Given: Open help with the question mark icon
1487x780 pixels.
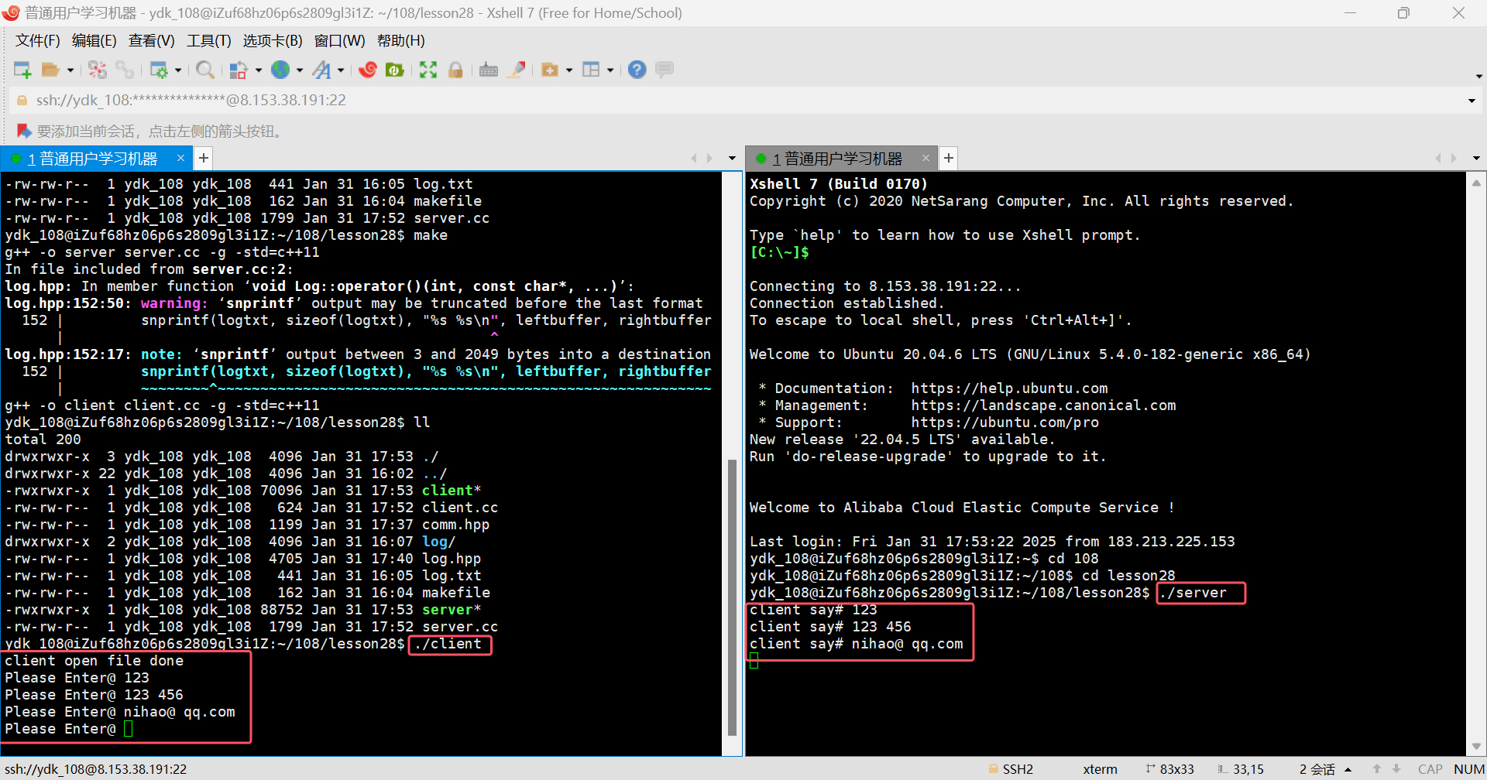Looking at the screenshot, I should tap(637, 70).
